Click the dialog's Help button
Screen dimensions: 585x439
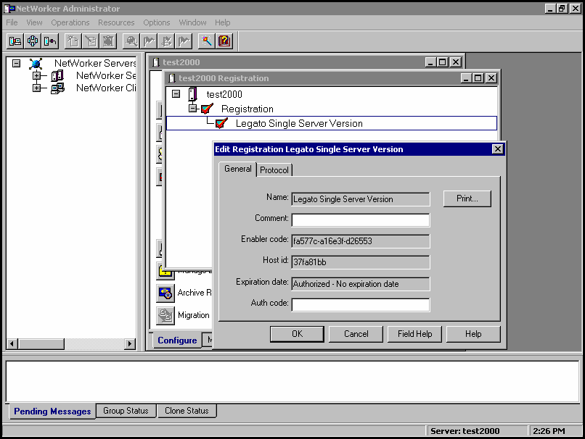pos(473,334)
